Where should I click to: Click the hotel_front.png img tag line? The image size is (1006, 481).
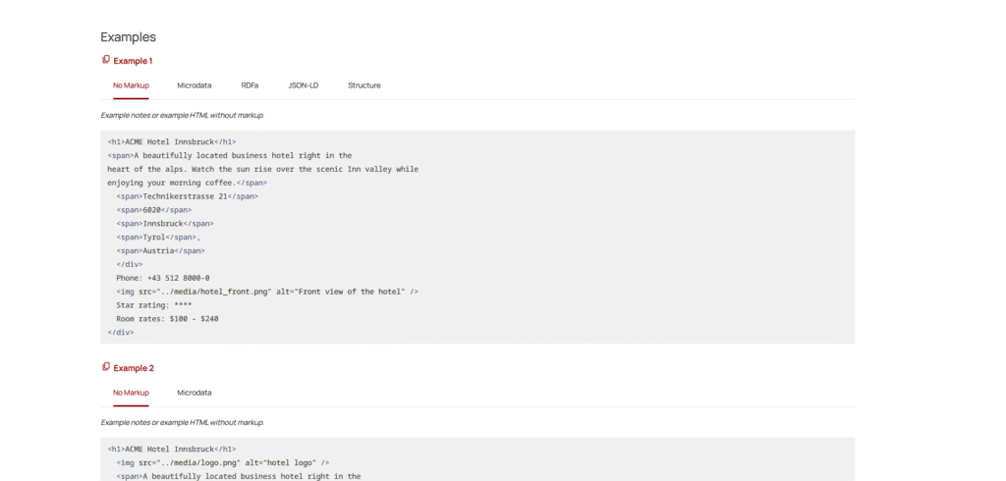pyautogui.click(x=267, y=292)
